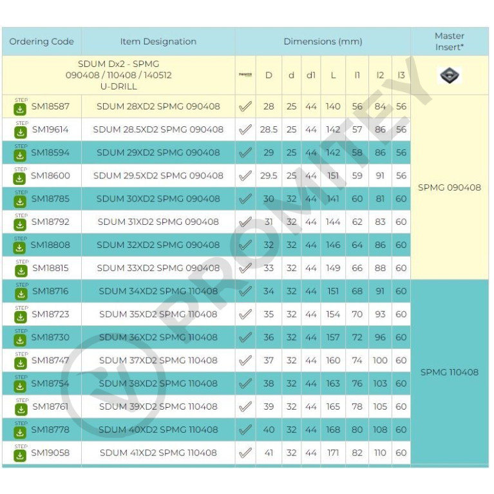The width and height of the screenshot is (494, 494).
Task: Click item SDUM 39XD2 SPMG 110408
Action: tap(158, 406)
